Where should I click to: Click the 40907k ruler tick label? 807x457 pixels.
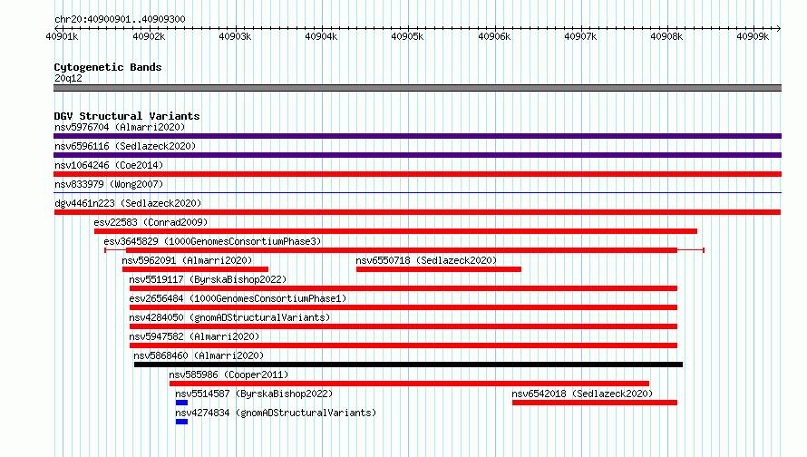tap(580, 36)
